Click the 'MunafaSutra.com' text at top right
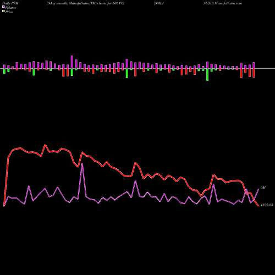Screen dimensions: 275x275 pyautogui.click(x=228, y=3)
